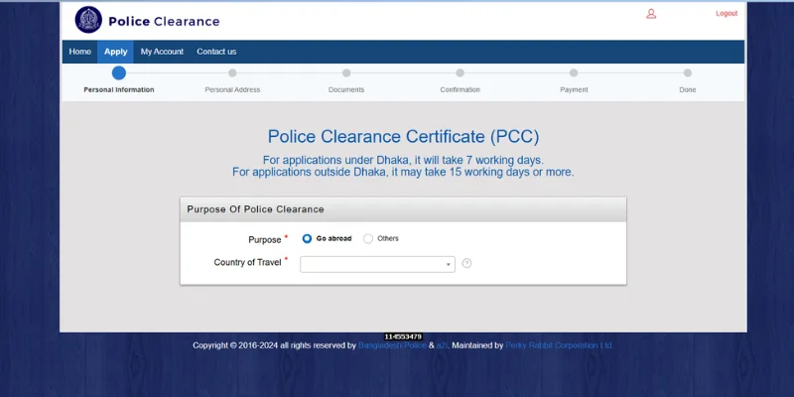Click the Personal Address step marker

232,72
